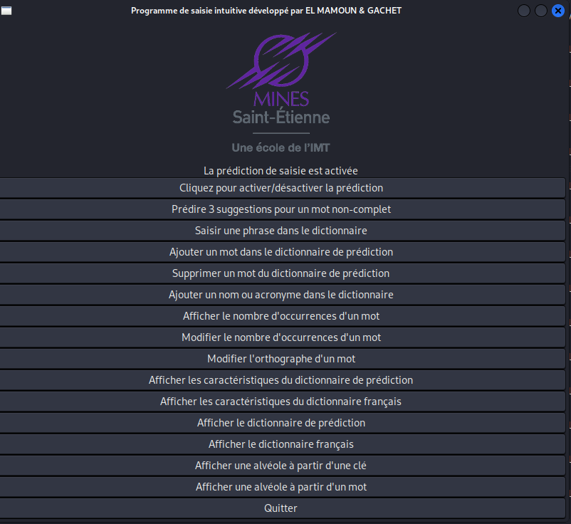The image size is (571, 524).
Task: Show the prediction dictionary characteristics ('caractéristiques')
Action: (x=281, y=380)
